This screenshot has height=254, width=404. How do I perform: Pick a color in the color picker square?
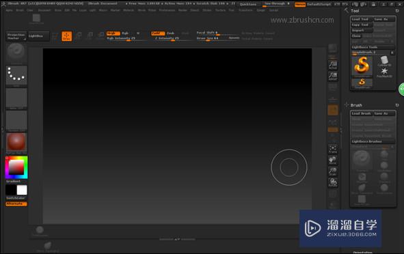click(16, 167)
